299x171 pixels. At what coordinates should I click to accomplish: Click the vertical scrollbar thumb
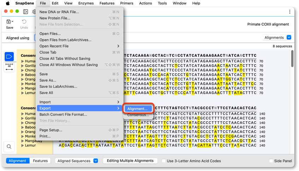292,59
